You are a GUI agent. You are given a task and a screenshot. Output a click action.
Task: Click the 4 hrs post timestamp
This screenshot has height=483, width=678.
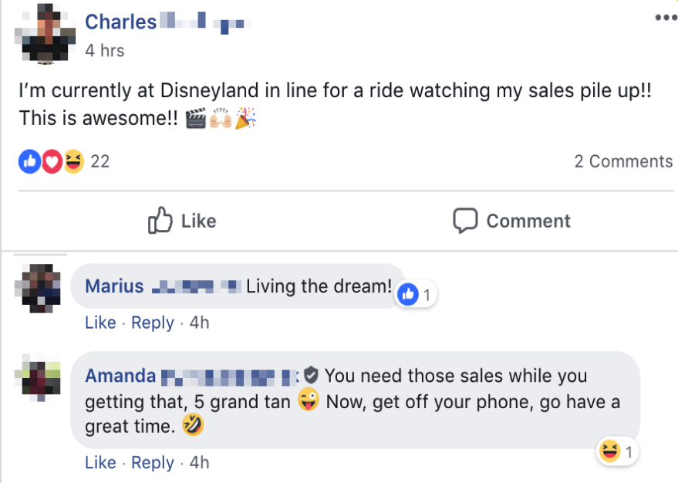point(104,51)
